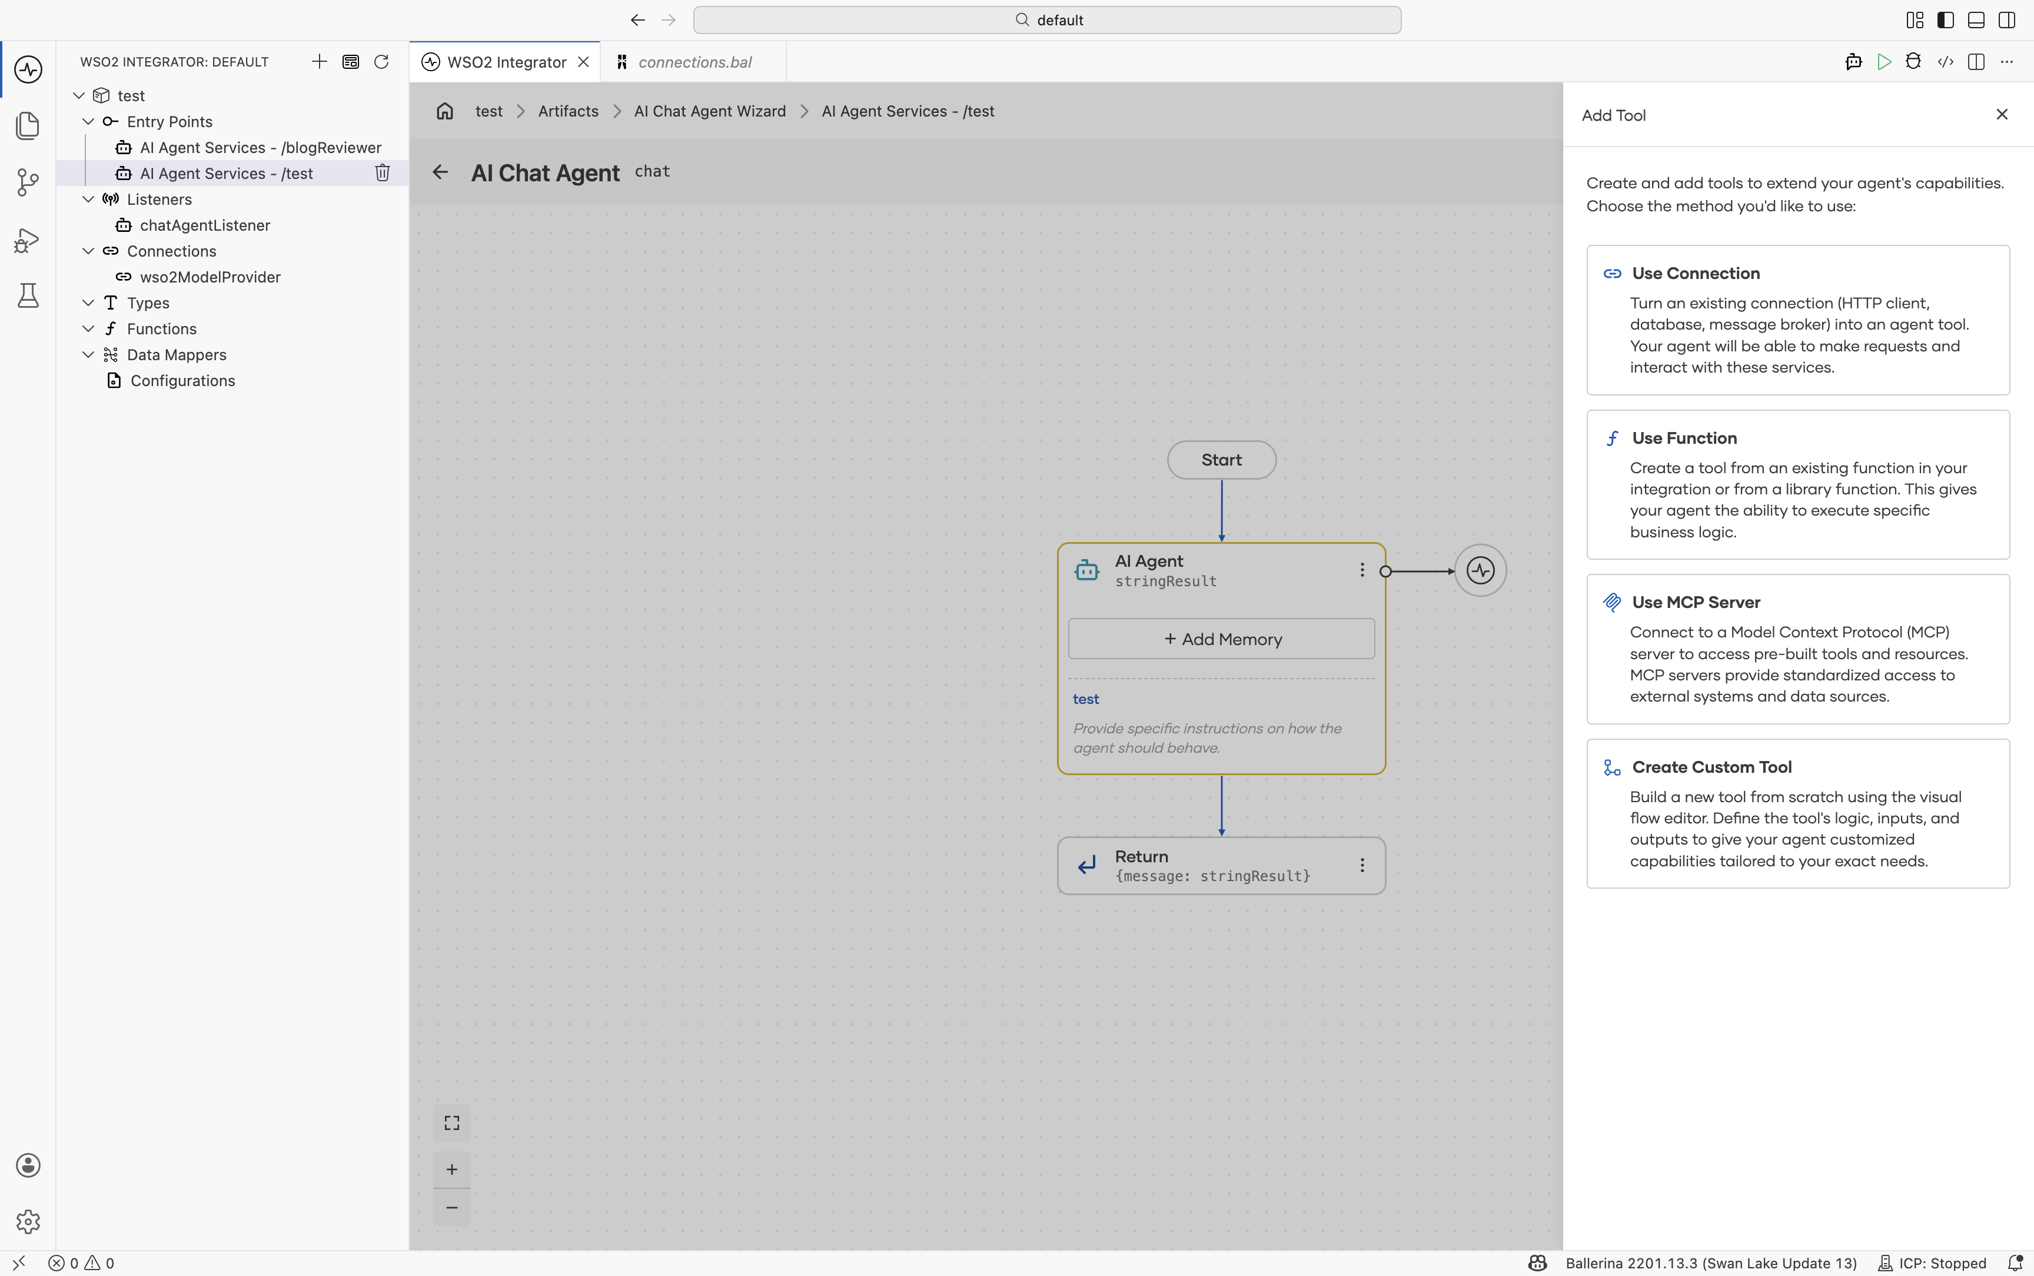The height and width of the screenshot is (1276, 2034).
Task: Open the Source Control view
Action: [x=28, y=182]
